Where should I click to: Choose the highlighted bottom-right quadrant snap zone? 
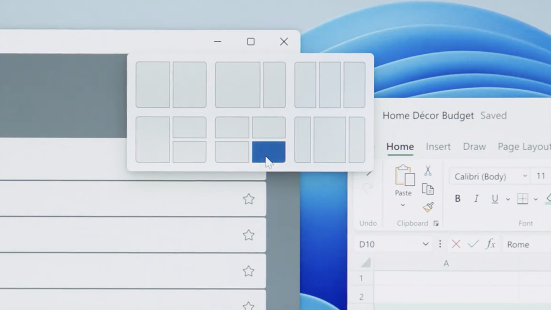[269, 152]
